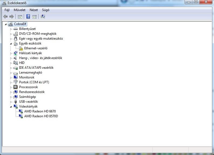Expand the Monitorok category arrow
This screenshot has width=214, height=155.
click(11, 78)
